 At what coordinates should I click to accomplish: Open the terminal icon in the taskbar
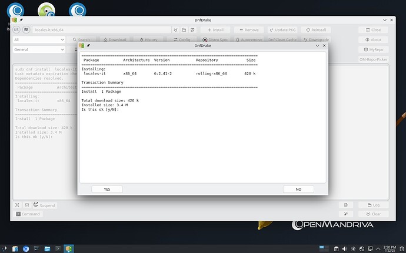58,249
